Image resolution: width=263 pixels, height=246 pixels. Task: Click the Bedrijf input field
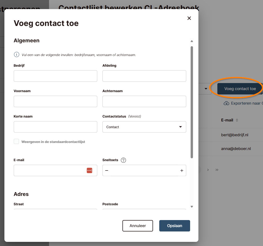click(x=56, y=76)
